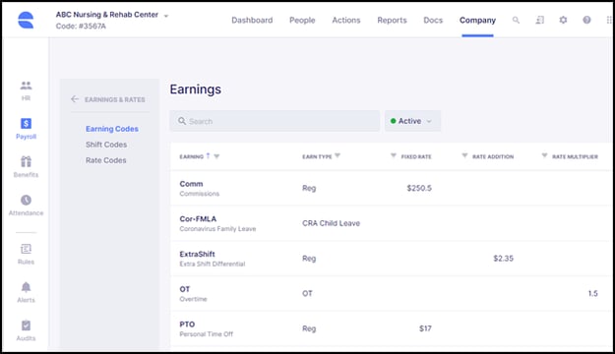Go back via Earnings & Rates arrow
This screenshot has width=615, height=354.
click(75, 99)
